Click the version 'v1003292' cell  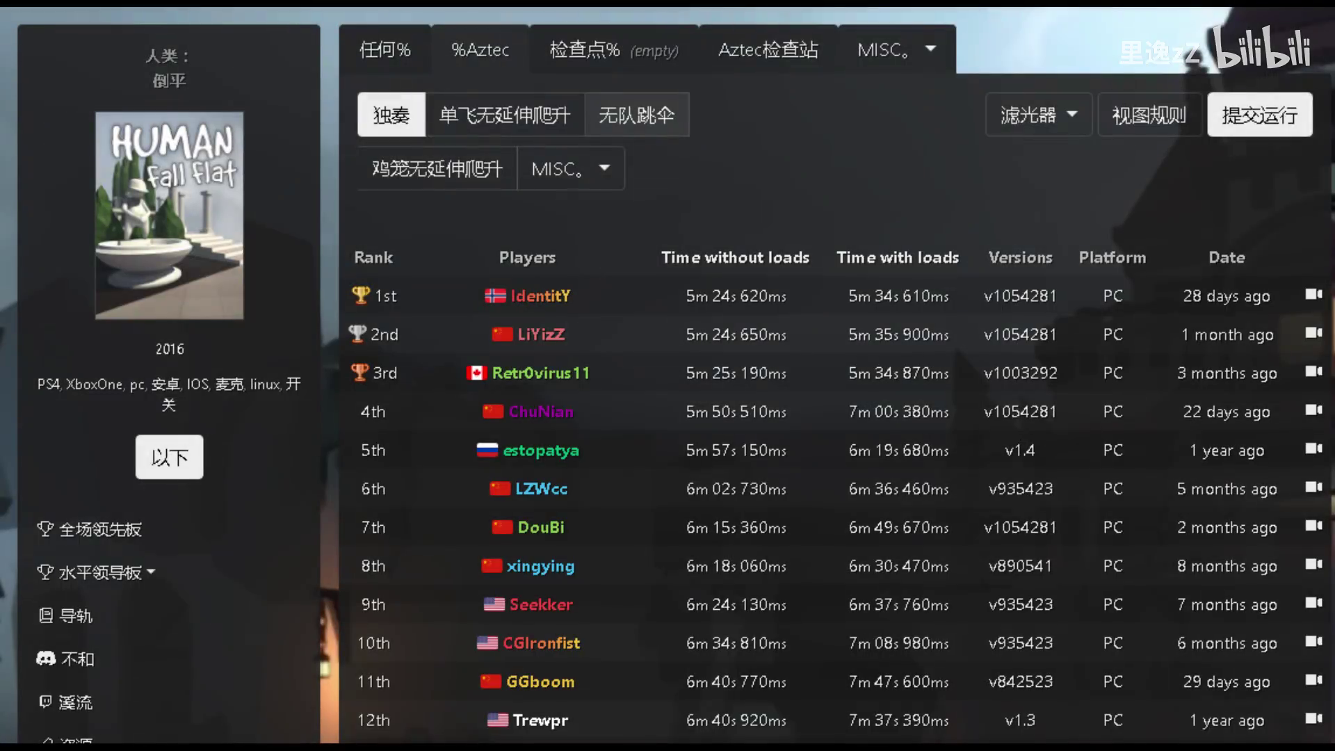point(1020,373)
